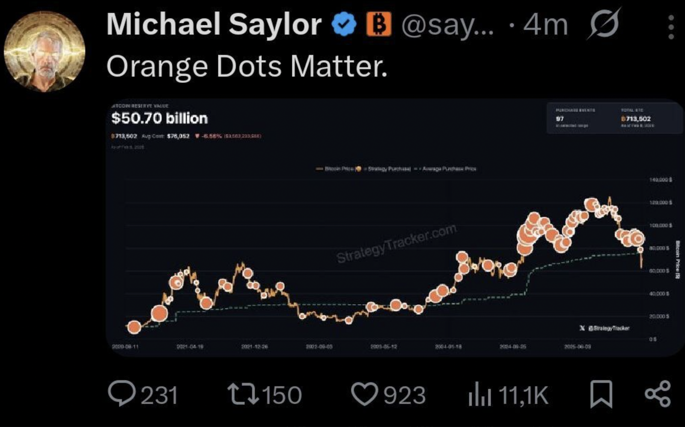Bookmark this tweet
The width and height of the screenshot is (685, 427).
[601, 394]
